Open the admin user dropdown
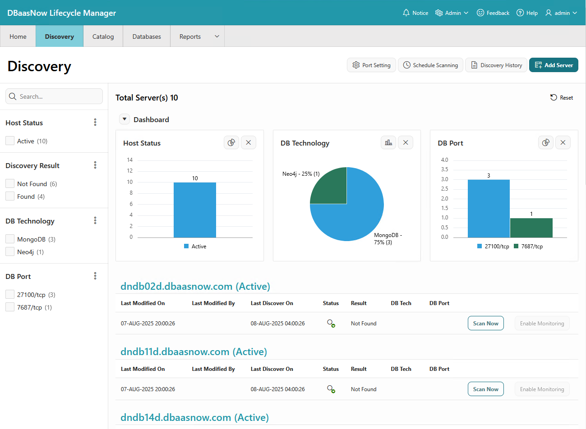The image size is (586, 429). coord(561,13)
